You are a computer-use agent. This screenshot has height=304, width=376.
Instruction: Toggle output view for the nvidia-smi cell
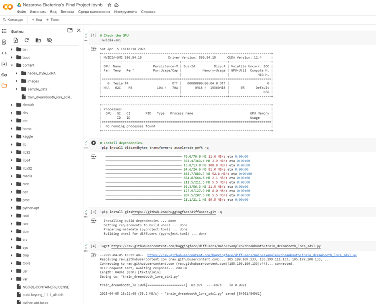pyautogui.click(x=94, y=49)
